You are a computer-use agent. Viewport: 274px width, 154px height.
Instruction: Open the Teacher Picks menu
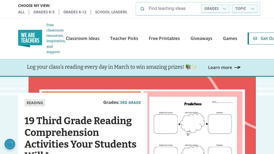124,38
